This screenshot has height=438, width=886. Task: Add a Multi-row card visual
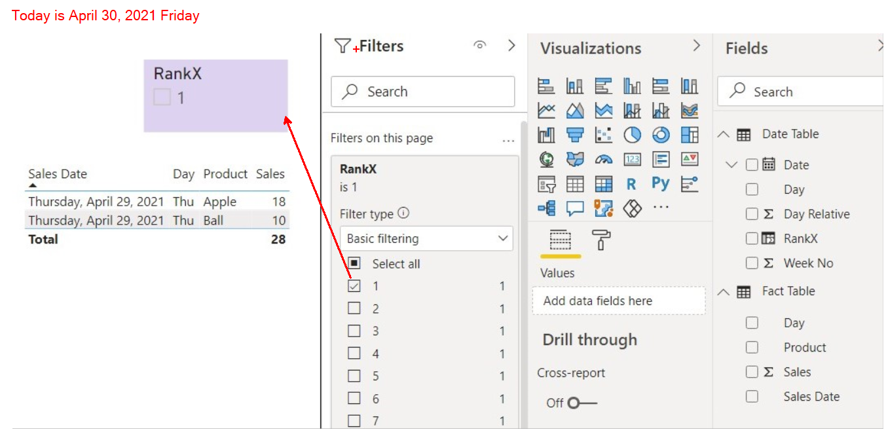(661, 159)
